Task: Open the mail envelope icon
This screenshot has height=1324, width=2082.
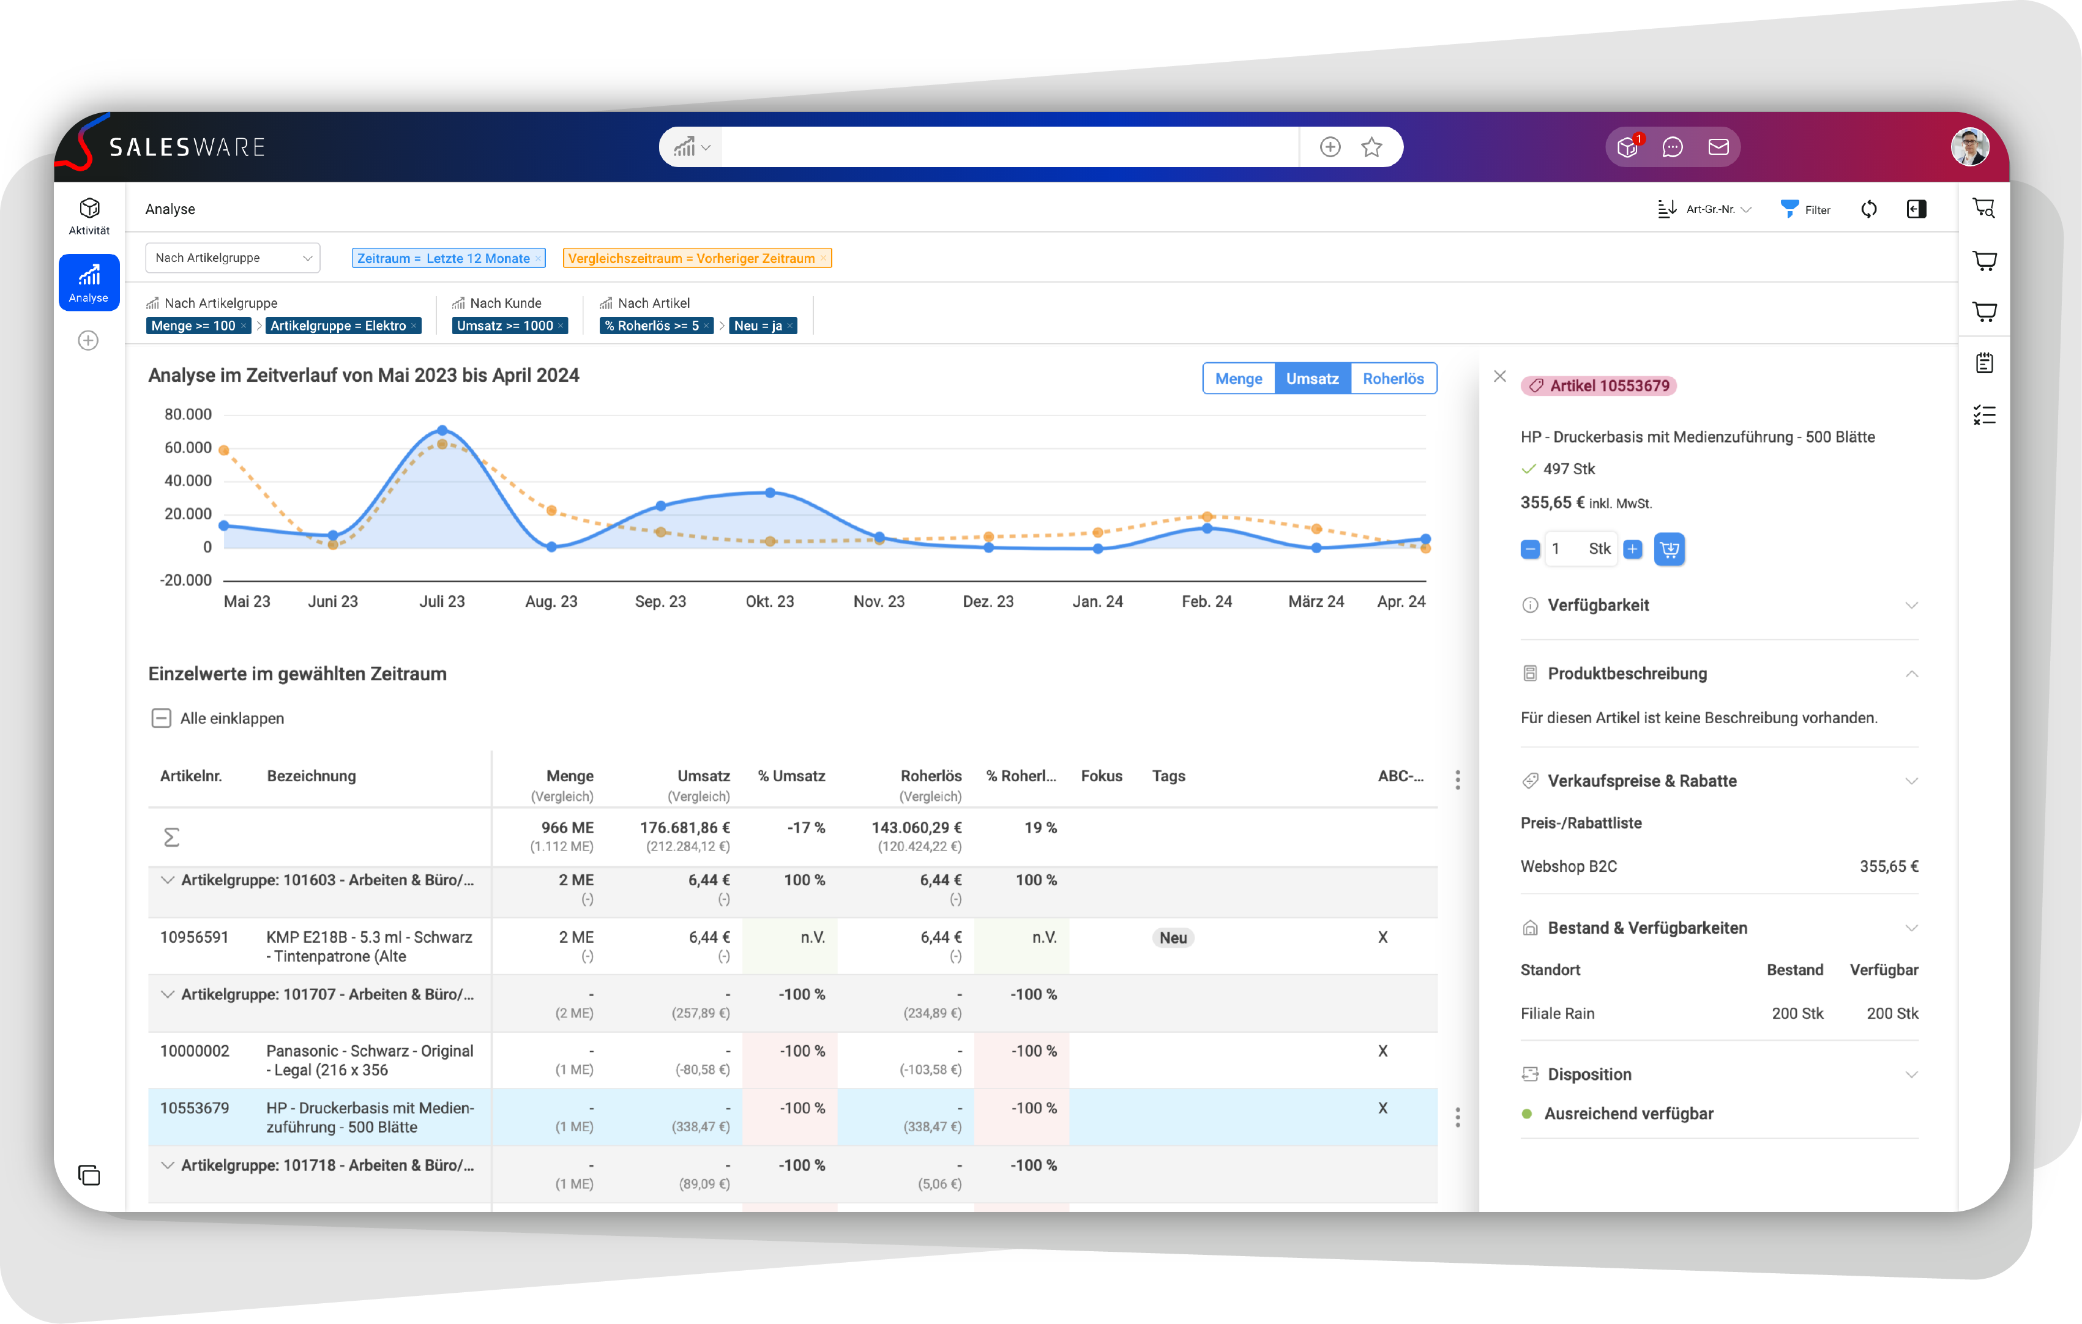Action: pos(1718,147)
